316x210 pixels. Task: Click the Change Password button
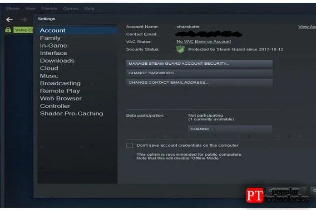click(199, 73)
